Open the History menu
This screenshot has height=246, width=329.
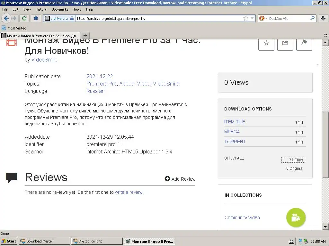41,9
